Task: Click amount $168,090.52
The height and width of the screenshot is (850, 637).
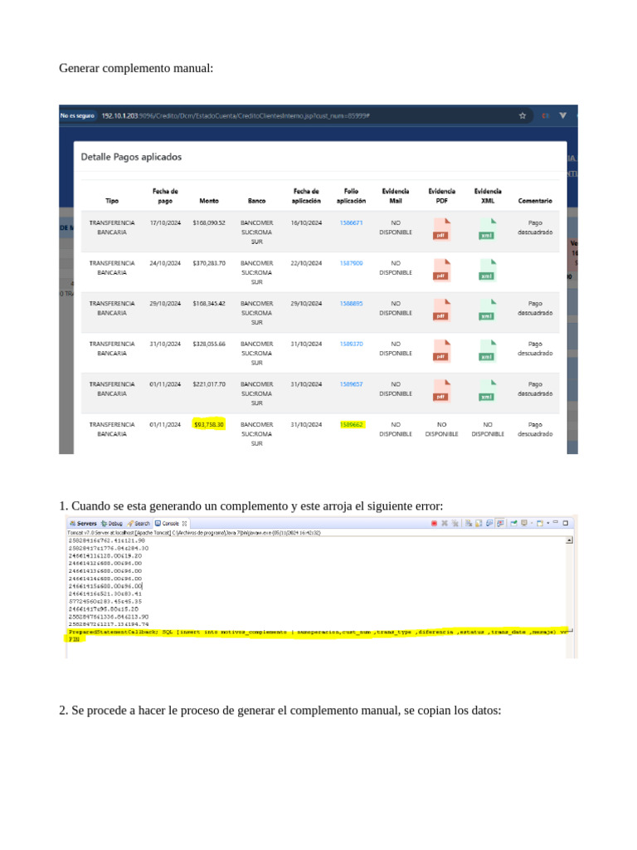Action: (x=209, y=222)
